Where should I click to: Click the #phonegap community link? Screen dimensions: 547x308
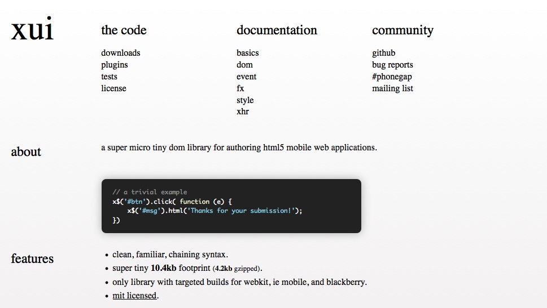[392, 77]
